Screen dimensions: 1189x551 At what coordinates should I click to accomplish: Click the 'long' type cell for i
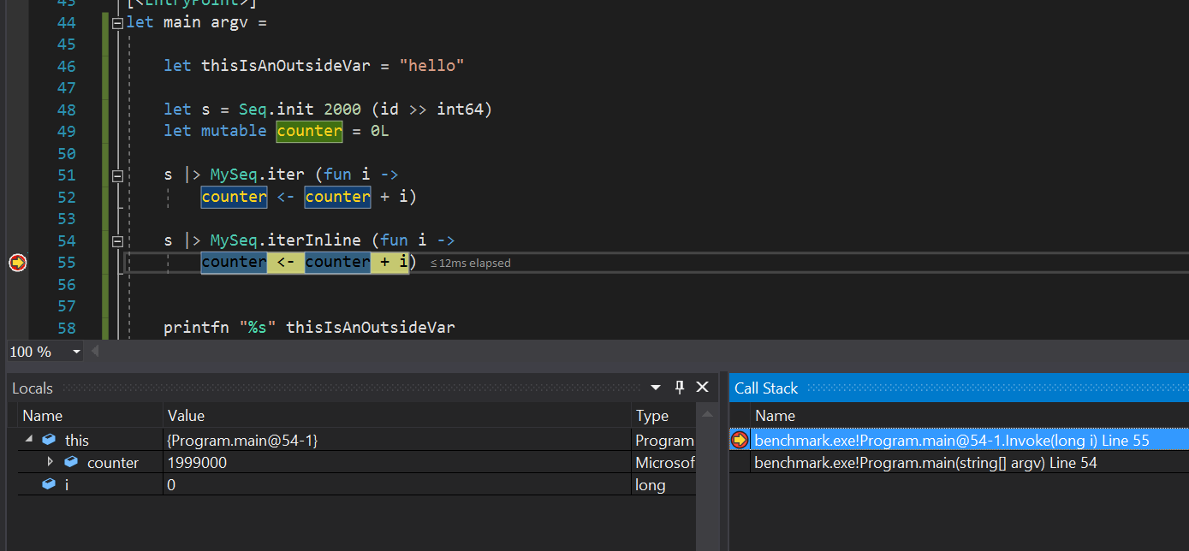click(x=651, y=484)
